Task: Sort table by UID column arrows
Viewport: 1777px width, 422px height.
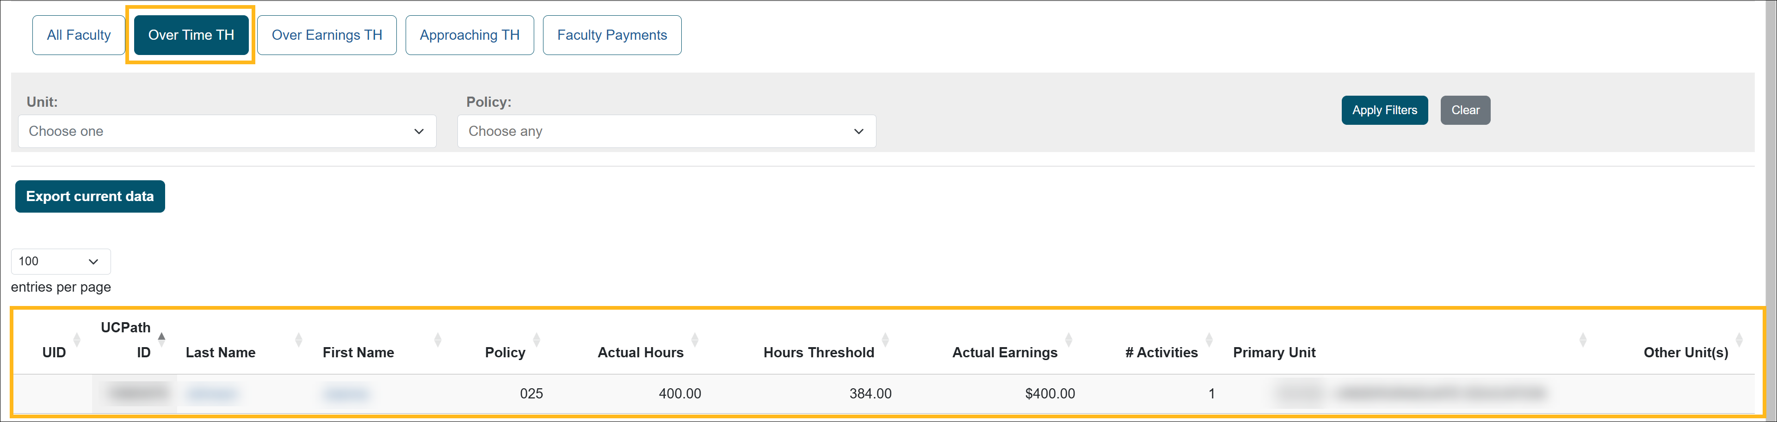Action: coord(77,339)
